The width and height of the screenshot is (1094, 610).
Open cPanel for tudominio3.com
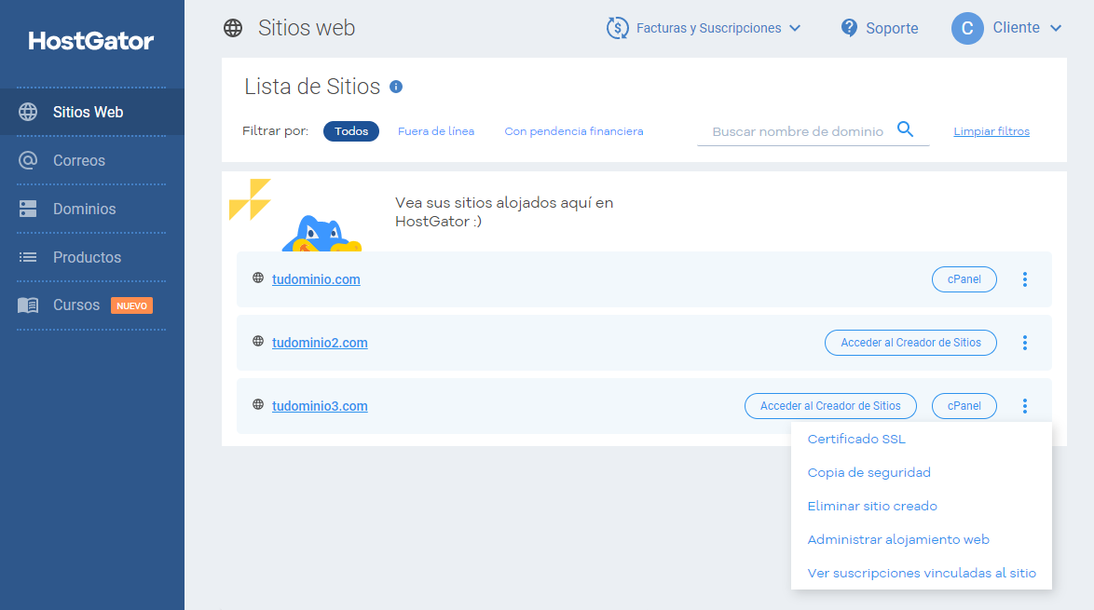tap(964, 406)
